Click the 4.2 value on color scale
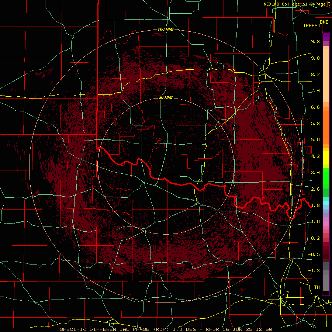 click(x=315, y=156)
